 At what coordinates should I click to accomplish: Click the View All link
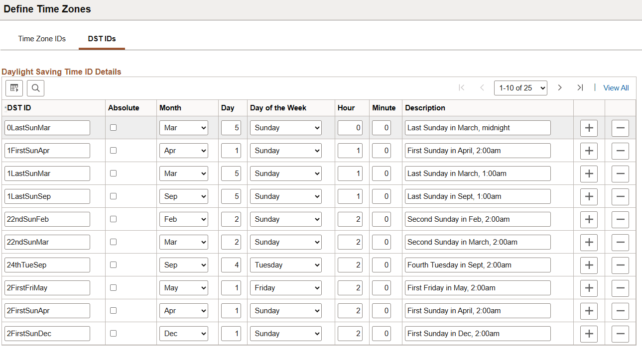pyautogui.click(x=616, y=88)
